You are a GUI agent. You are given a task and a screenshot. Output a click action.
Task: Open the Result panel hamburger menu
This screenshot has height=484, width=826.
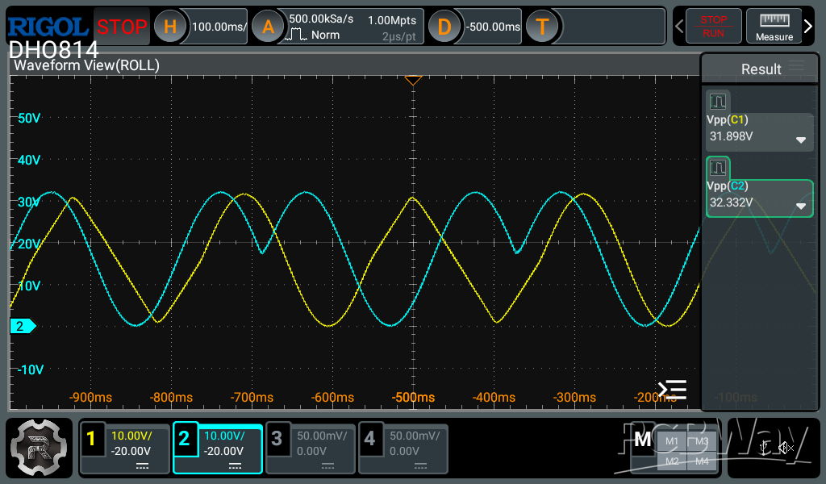(796, 66)
